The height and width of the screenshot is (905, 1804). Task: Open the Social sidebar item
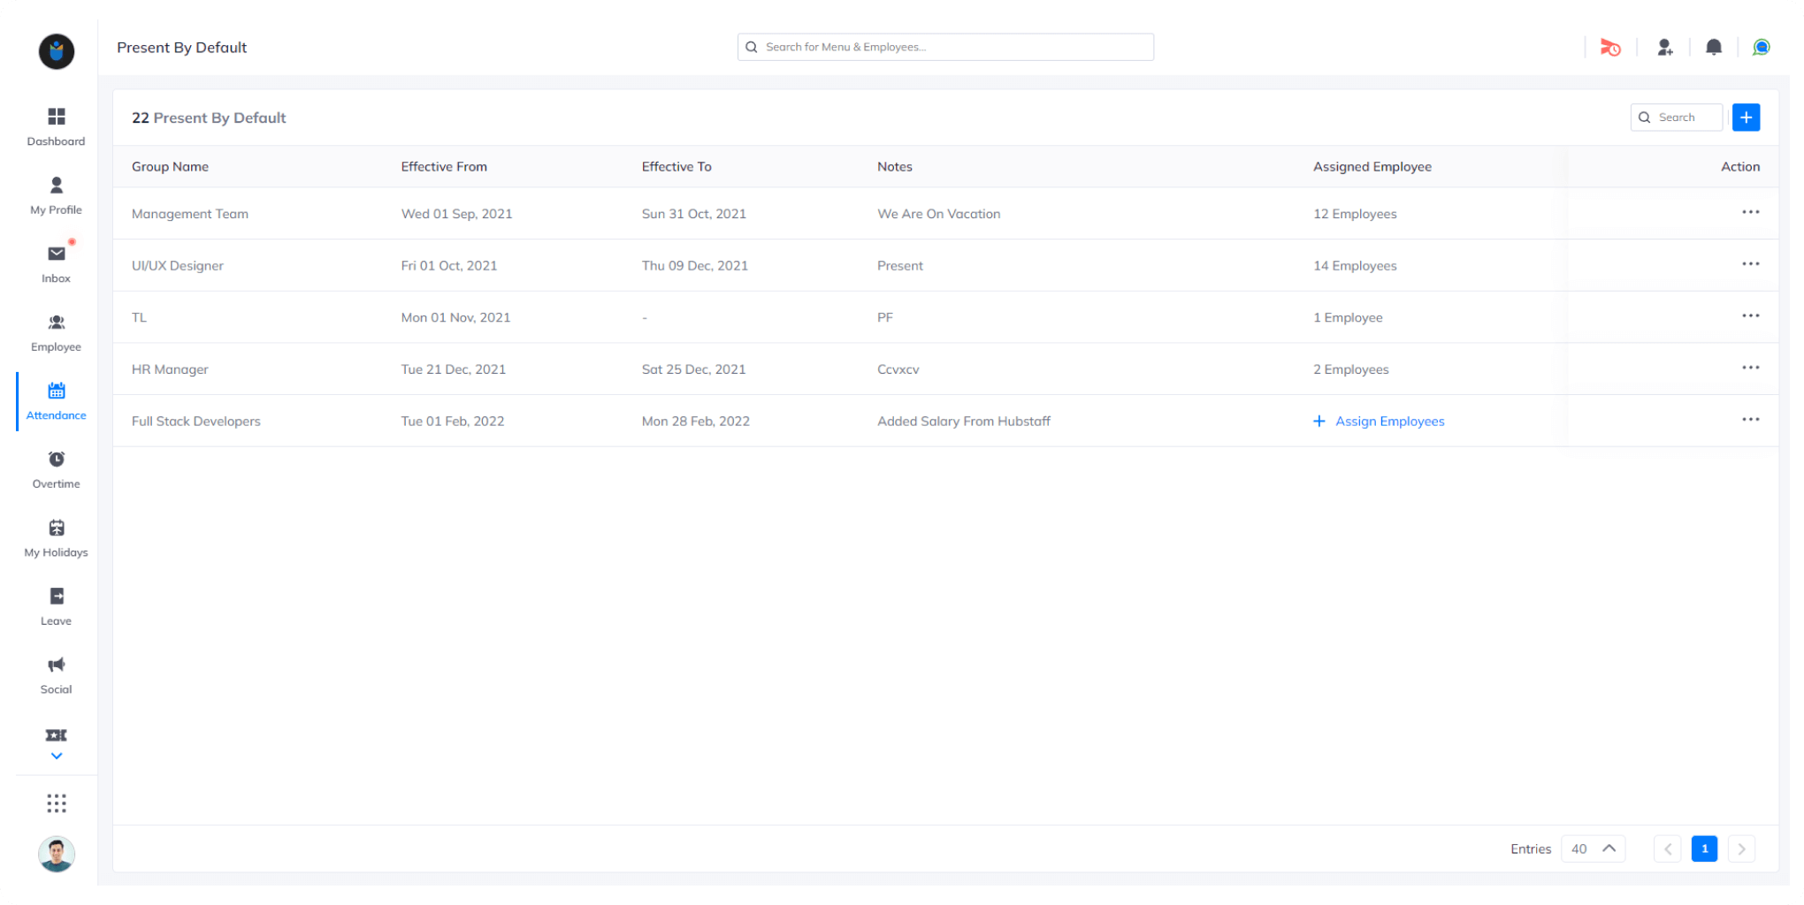(56, 675)
